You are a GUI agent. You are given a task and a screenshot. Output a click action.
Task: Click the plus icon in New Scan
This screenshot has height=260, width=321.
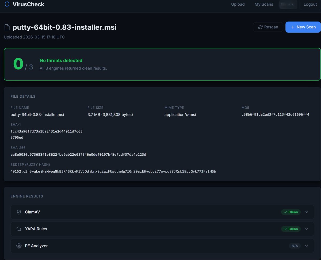point(293,27)
